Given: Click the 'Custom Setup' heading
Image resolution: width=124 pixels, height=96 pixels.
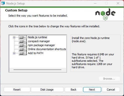Looking at the screenshot, I should pos(16,10).
